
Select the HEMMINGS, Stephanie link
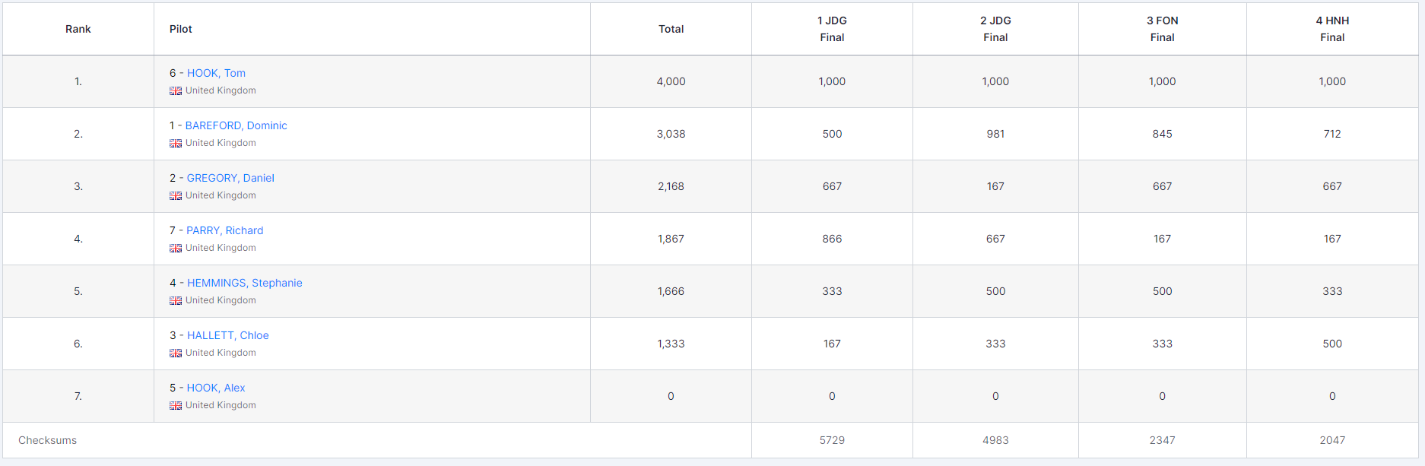[x=244, y=283]
